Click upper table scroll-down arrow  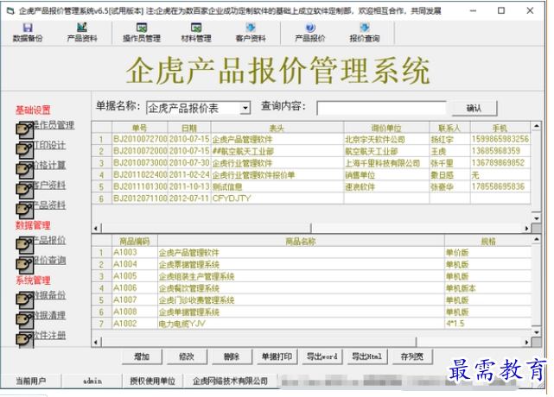537,218
